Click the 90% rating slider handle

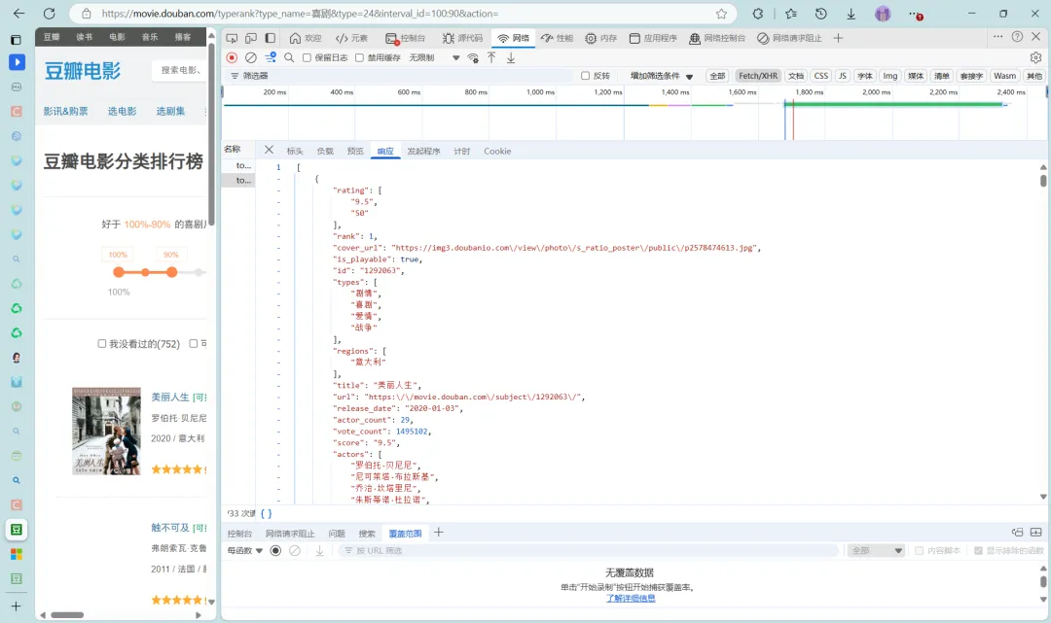click(171, 272)
